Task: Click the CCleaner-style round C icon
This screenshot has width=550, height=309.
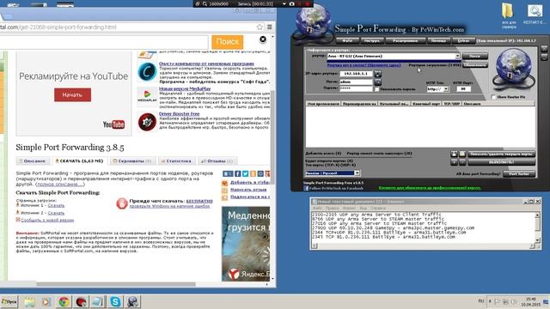Action: click(147, 71)
